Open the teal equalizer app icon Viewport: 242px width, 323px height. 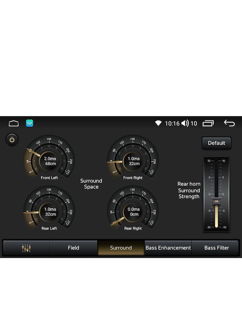(x=30, y=123)
